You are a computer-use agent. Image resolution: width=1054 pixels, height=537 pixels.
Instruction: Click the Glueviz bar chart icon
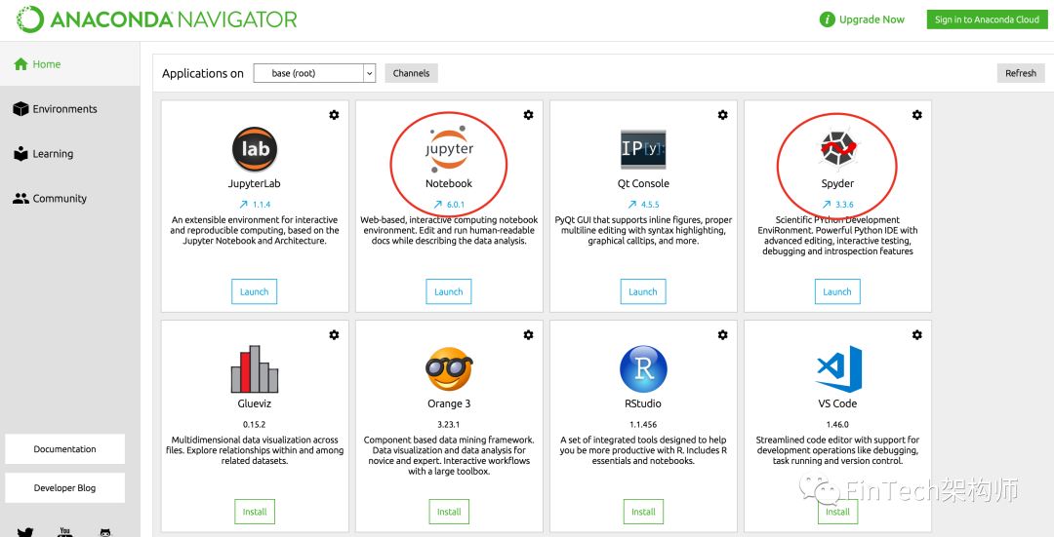(255, 369)
